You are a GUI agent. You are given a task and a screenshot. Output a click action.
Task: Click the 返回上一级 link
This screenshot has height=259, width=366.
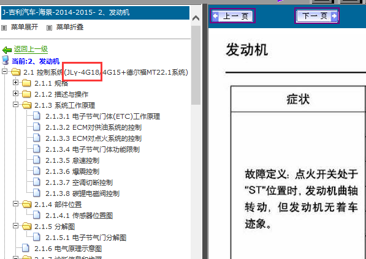pyautogui.click(x=31, y=49)
